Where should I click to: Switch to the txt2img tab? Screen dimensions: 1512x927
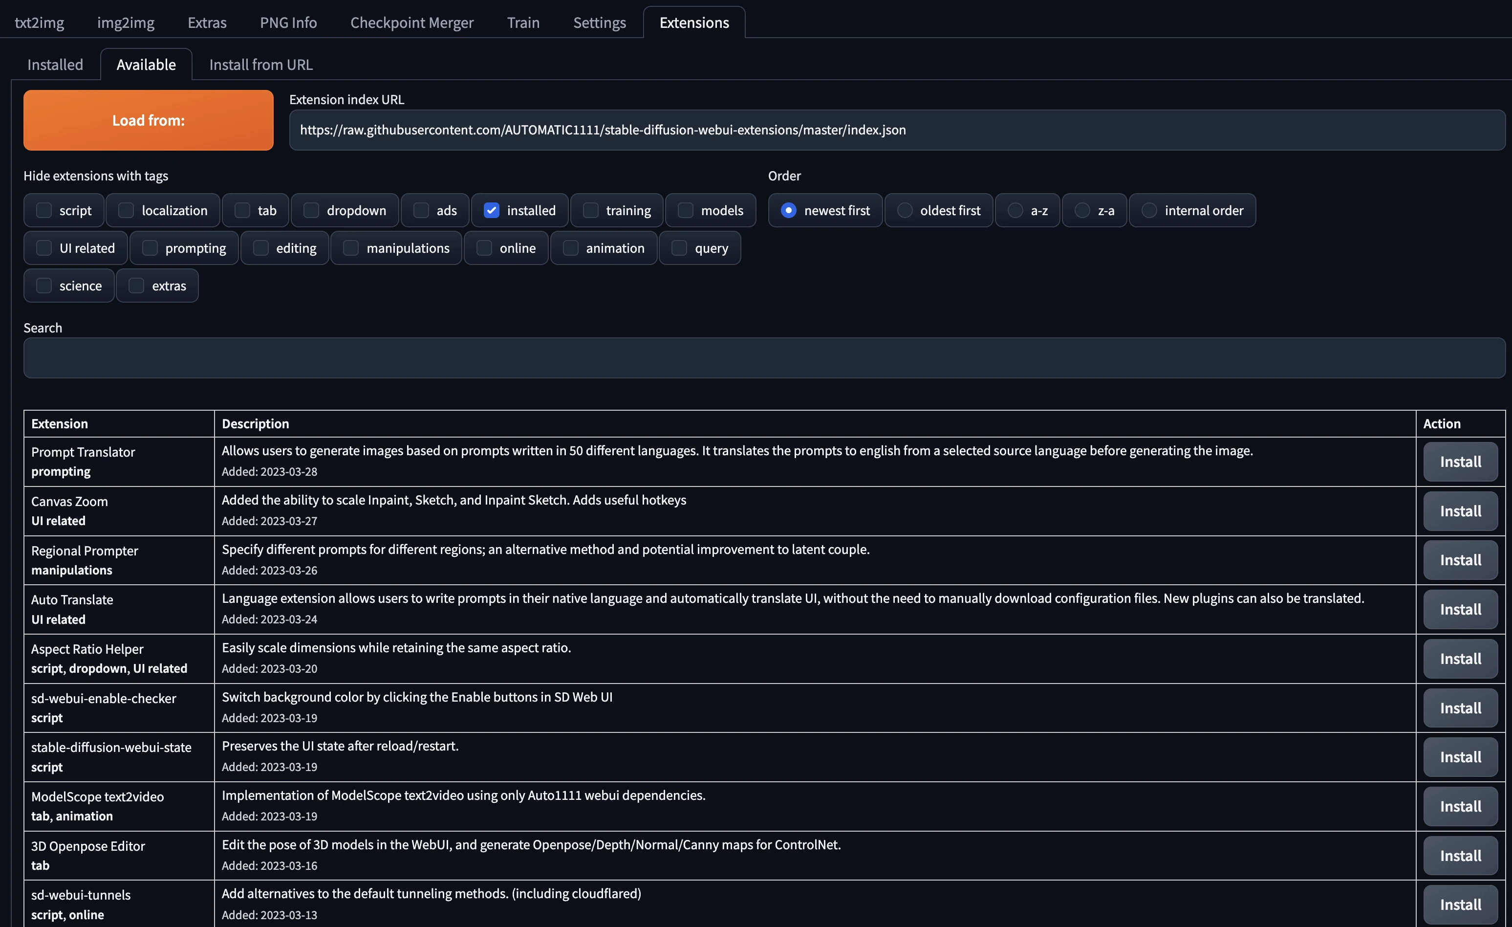[39, 22]
